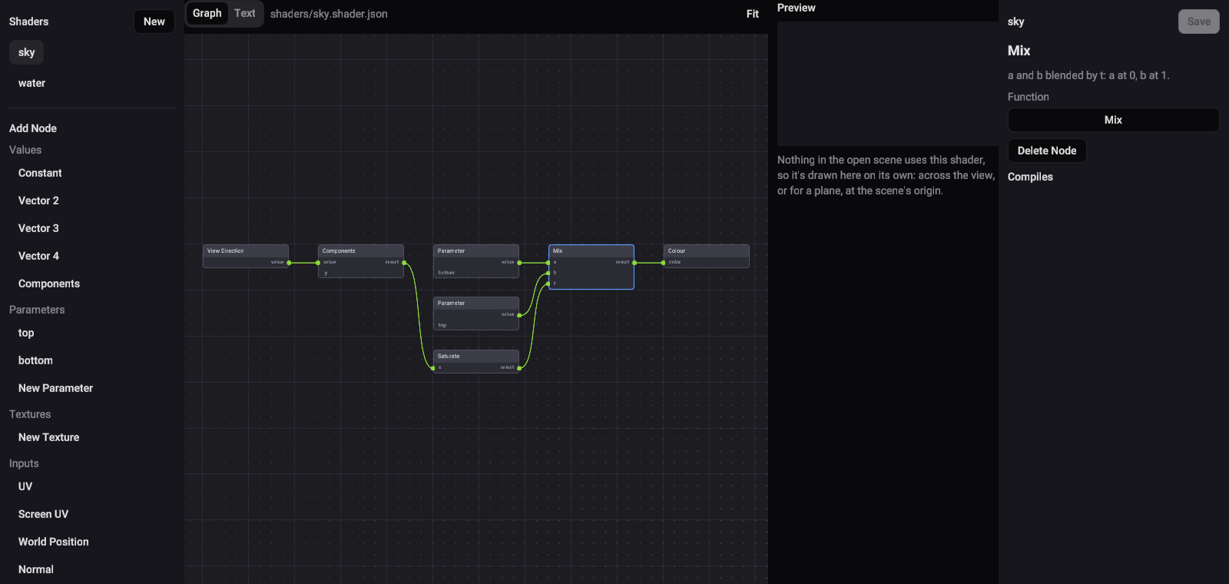The height and width of the screenshot is (584, 1229).
Task: Click the Compiles status text
Action: 1030,177
